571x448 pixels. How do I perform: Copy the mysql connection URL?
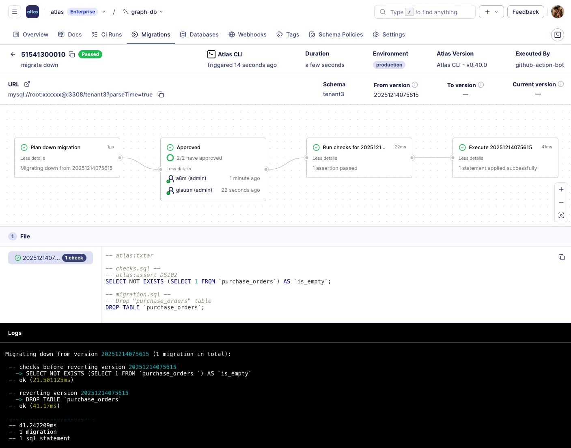click(x=161, y=94)
